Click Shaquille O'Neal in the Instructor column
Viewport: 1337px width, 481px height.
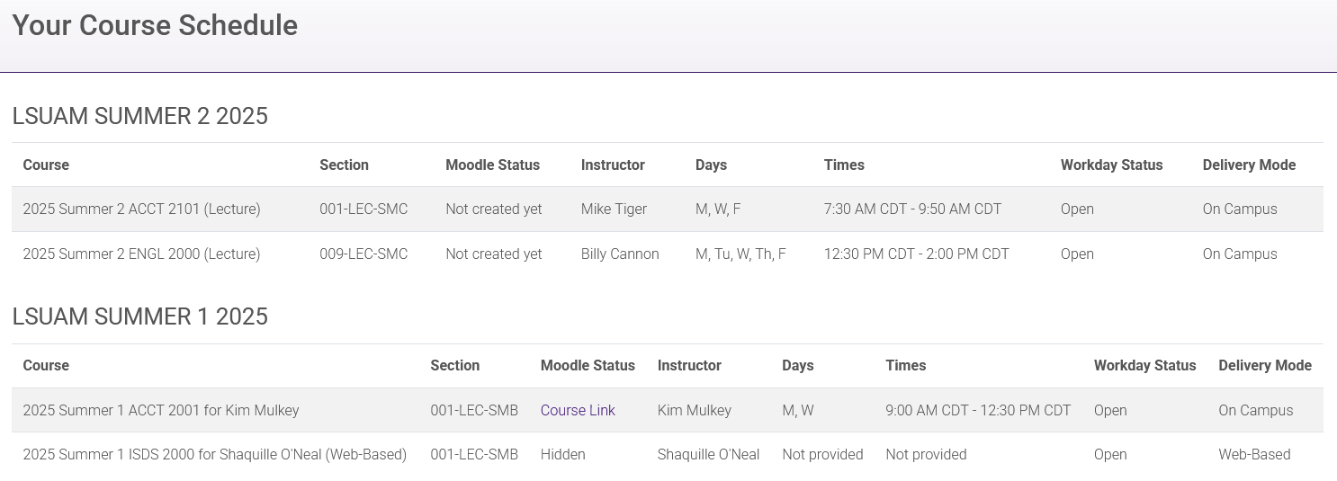click(x=708, y=455)
